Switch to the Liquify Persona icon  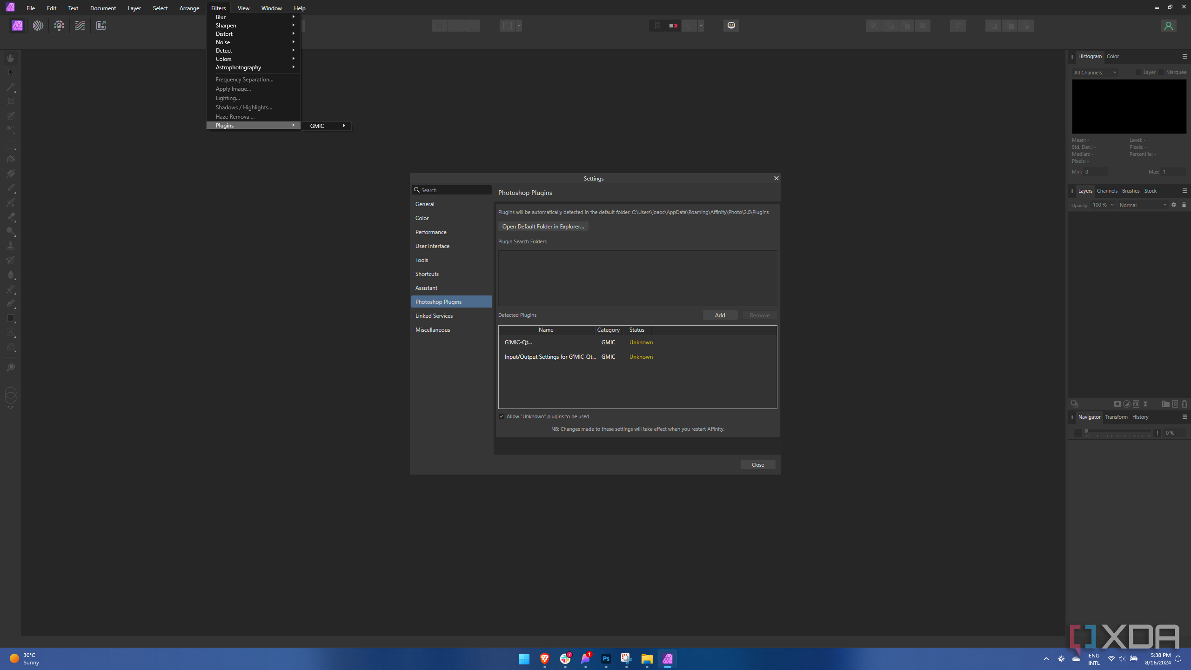38,26
